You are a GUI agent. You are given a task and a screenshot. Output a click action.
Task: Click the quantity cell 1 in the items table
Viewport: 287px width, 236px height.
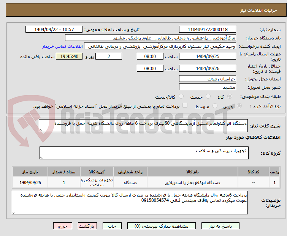[64, 183]
